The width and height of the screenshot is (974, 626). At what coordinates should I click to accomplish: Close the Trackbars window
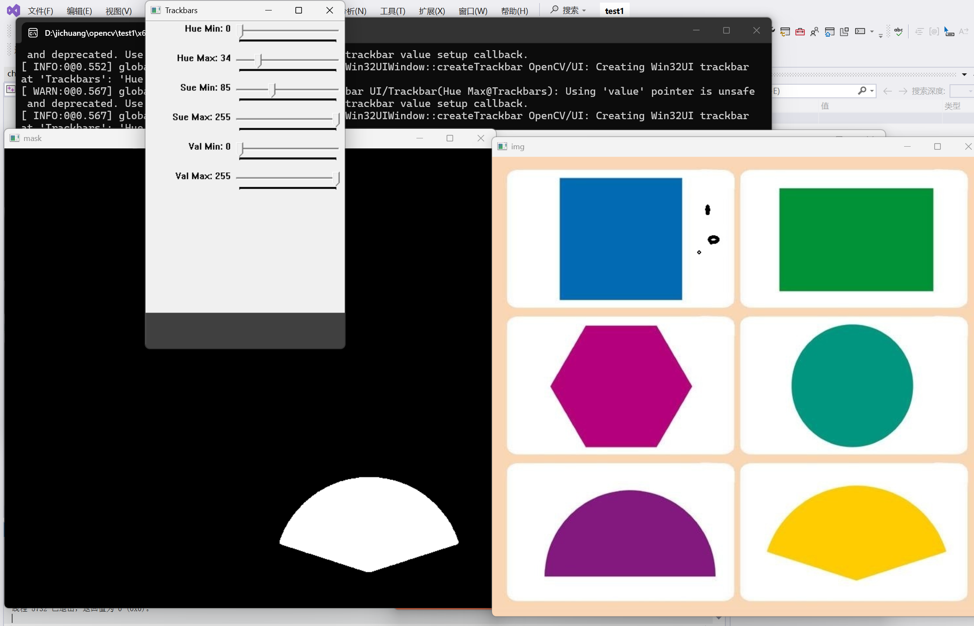[x=329, y=10]
